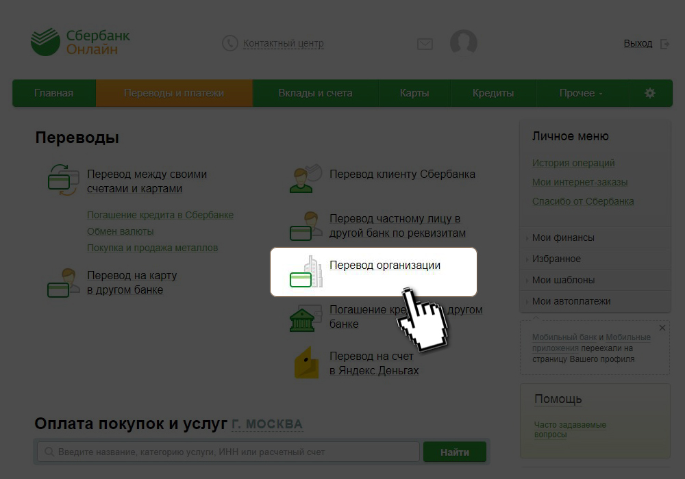Click icon for Перевод частному лицу в другой банк
Image resolution: width=685 pixels, height=479 pixels.
point(304,226)
